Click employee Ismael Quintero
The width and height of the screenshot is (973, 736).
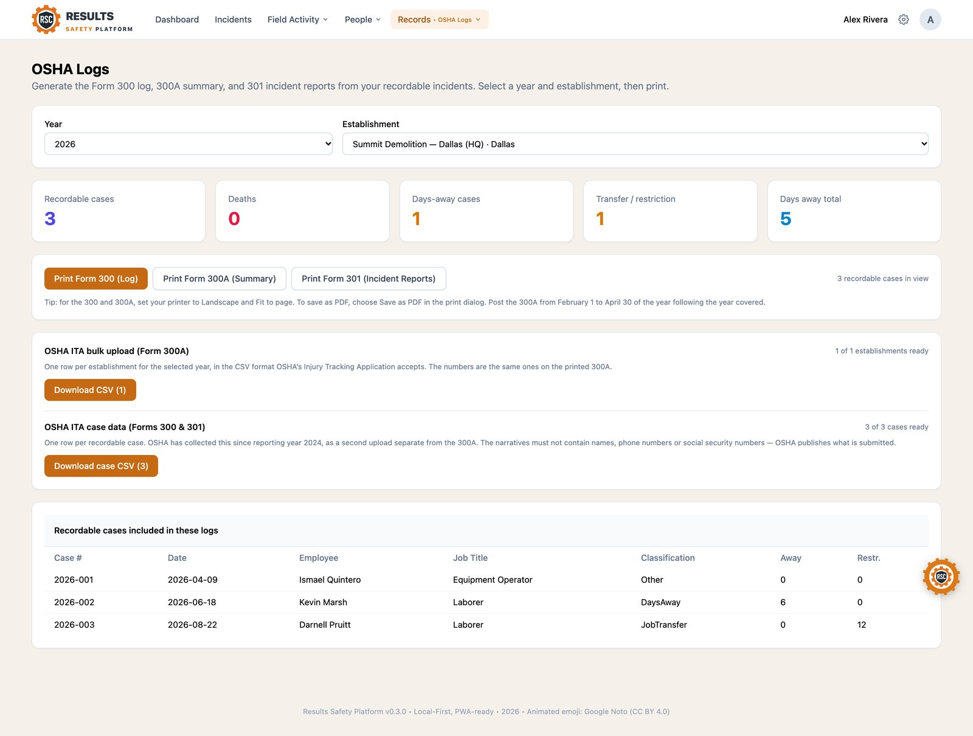click(330, 580)
